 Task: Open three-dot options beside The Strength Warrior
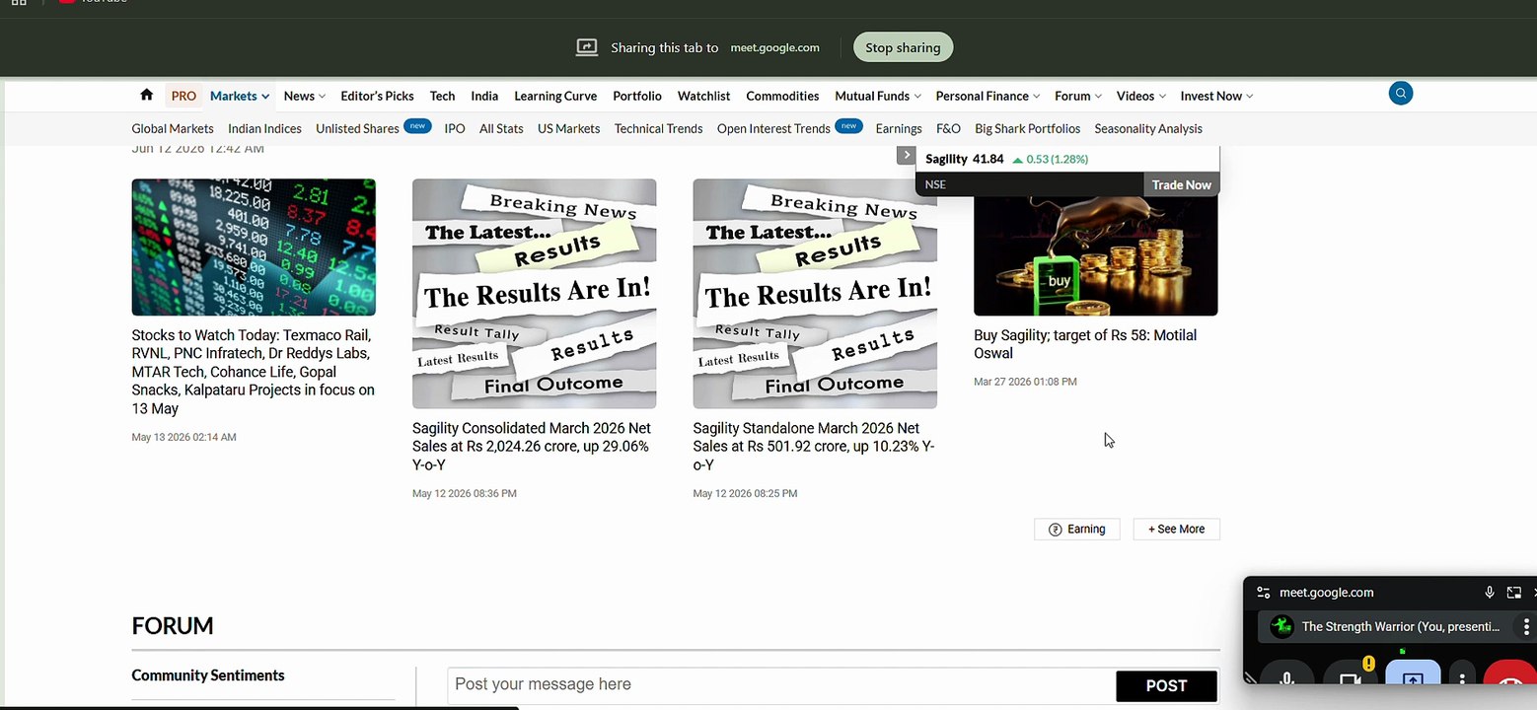pos(1526,626)
